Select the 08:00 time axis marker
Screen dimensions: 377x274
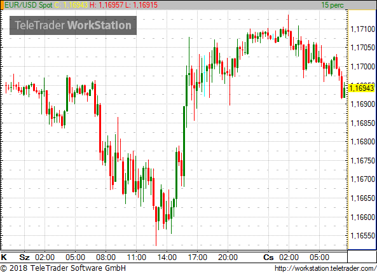(106, 257)
